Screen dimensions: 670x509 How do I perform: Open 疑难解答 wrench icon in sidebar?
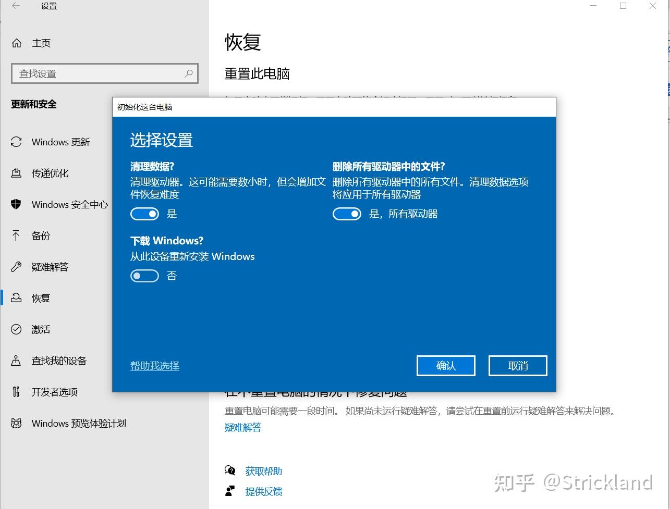point(17,267)
